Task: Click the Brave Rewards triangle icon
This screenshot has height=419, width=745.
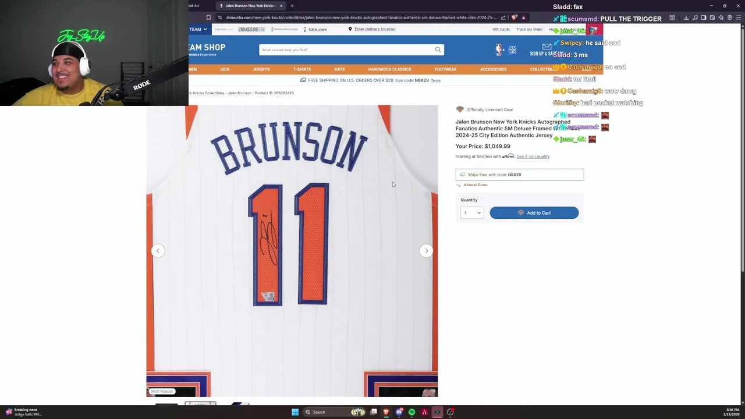Action: coord(523,17)
